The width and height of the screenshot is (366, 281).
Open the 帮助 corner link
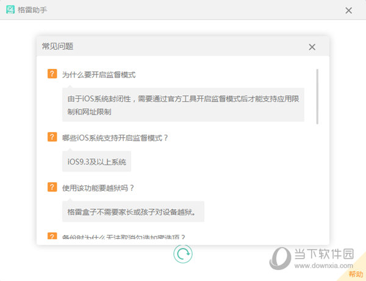[356, 274]
